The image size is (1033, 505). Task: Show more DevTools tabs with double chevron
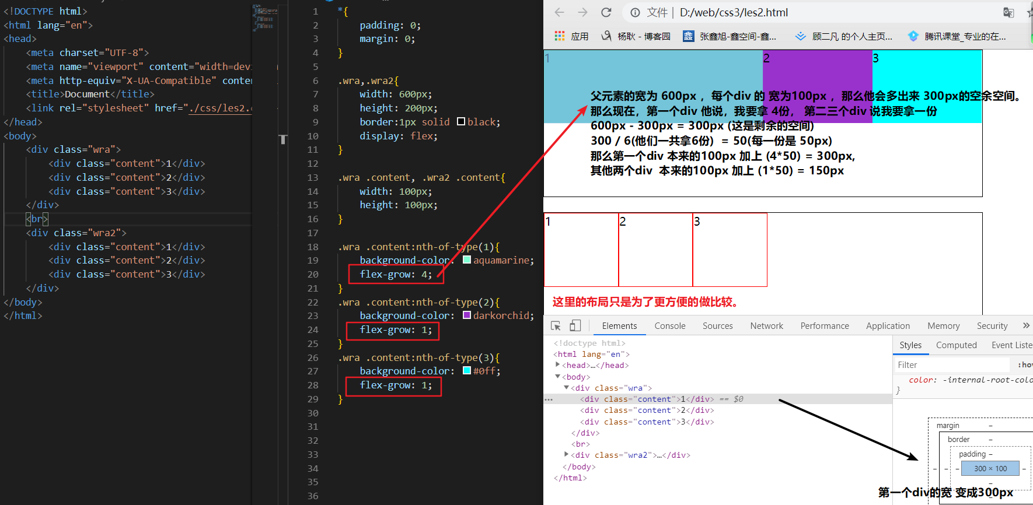pyautogui.click(x=1026, y=325)
